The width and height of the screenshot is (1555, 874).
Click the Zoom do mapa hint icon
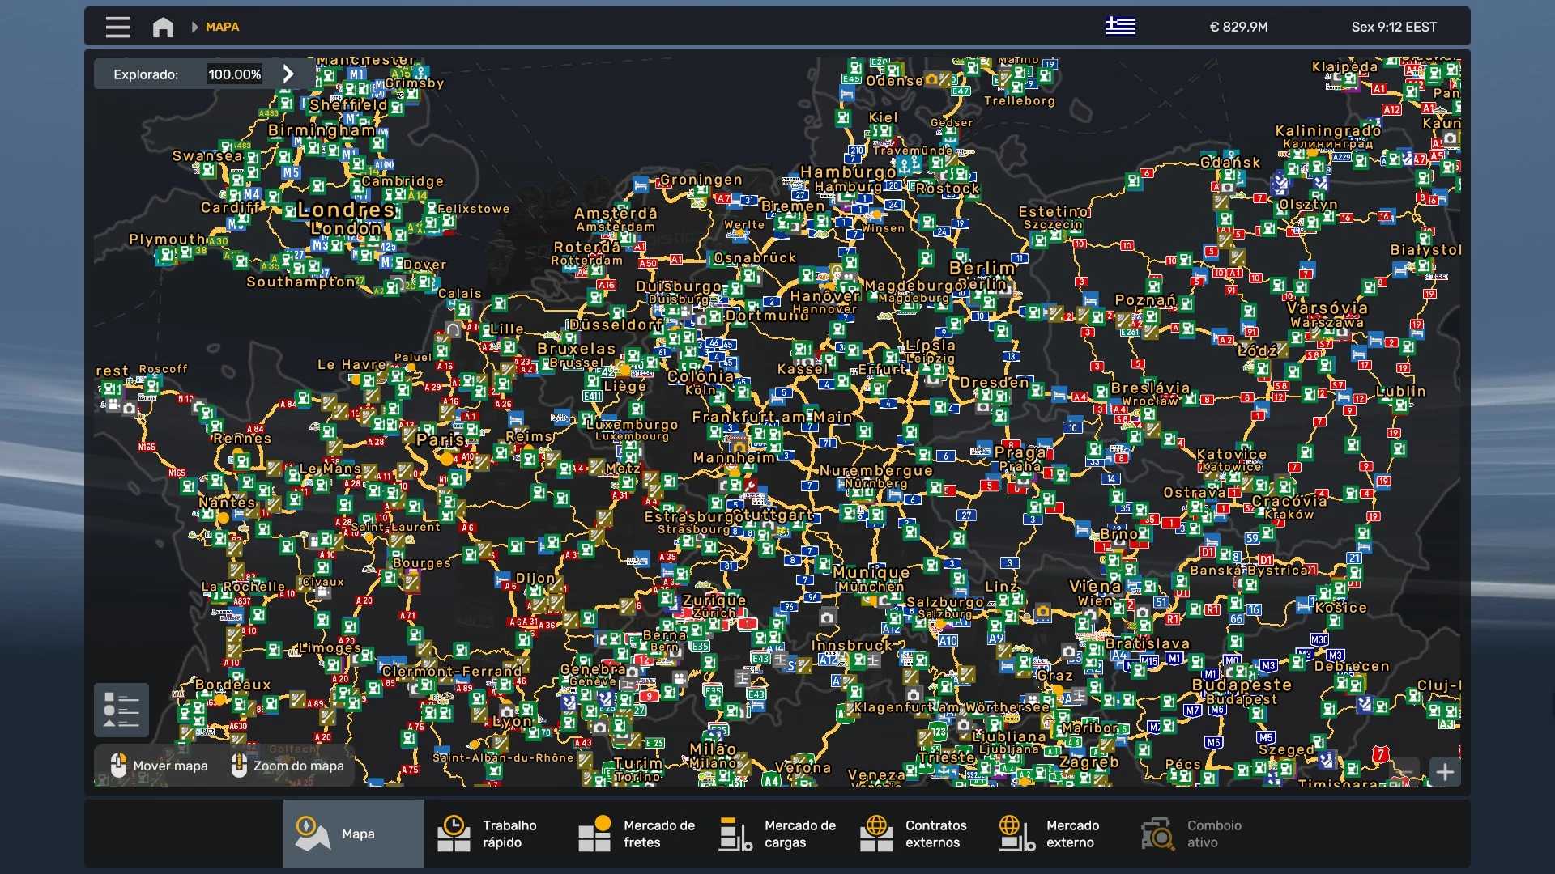(239, 765)
